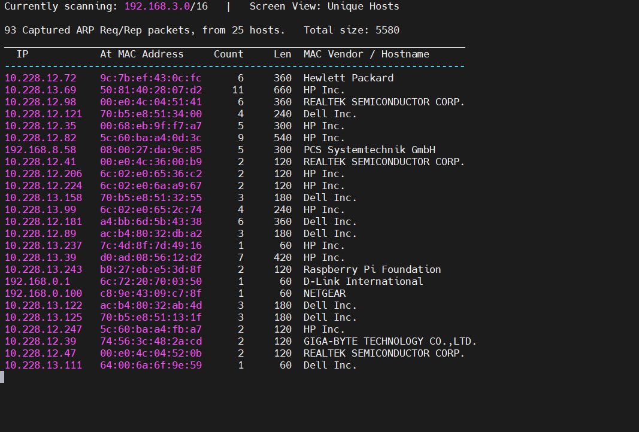The image size is (639, 432).
Task: Select MAC address 5c:60:ba:a4:fb:a7
Action: (x=151, y=330)
